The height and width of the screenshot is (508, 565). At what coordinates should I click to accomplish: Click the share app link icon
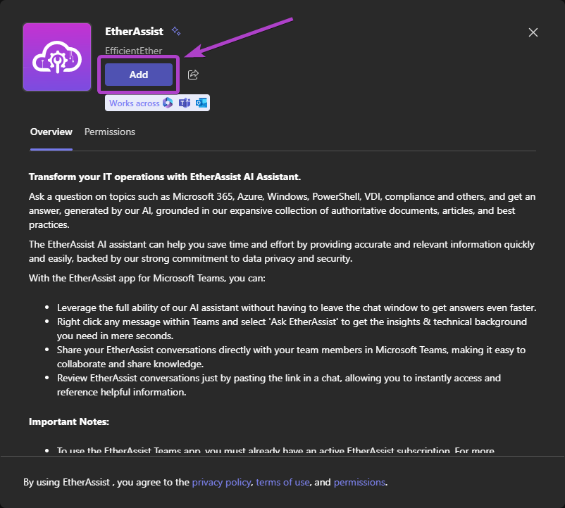[193, 75]
